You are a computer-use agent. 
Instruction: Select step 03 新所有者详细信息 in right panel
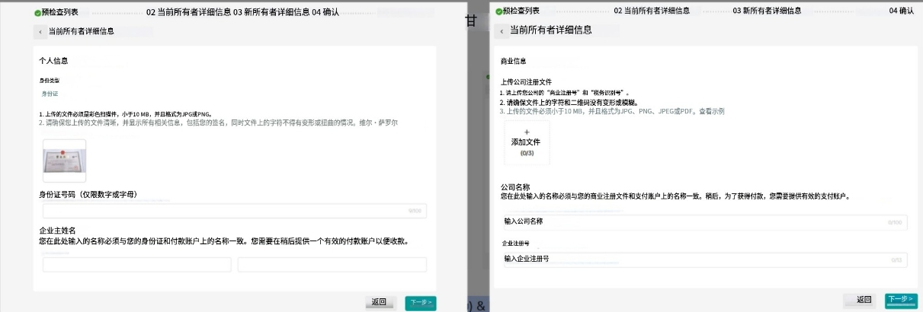click(767, 11)
